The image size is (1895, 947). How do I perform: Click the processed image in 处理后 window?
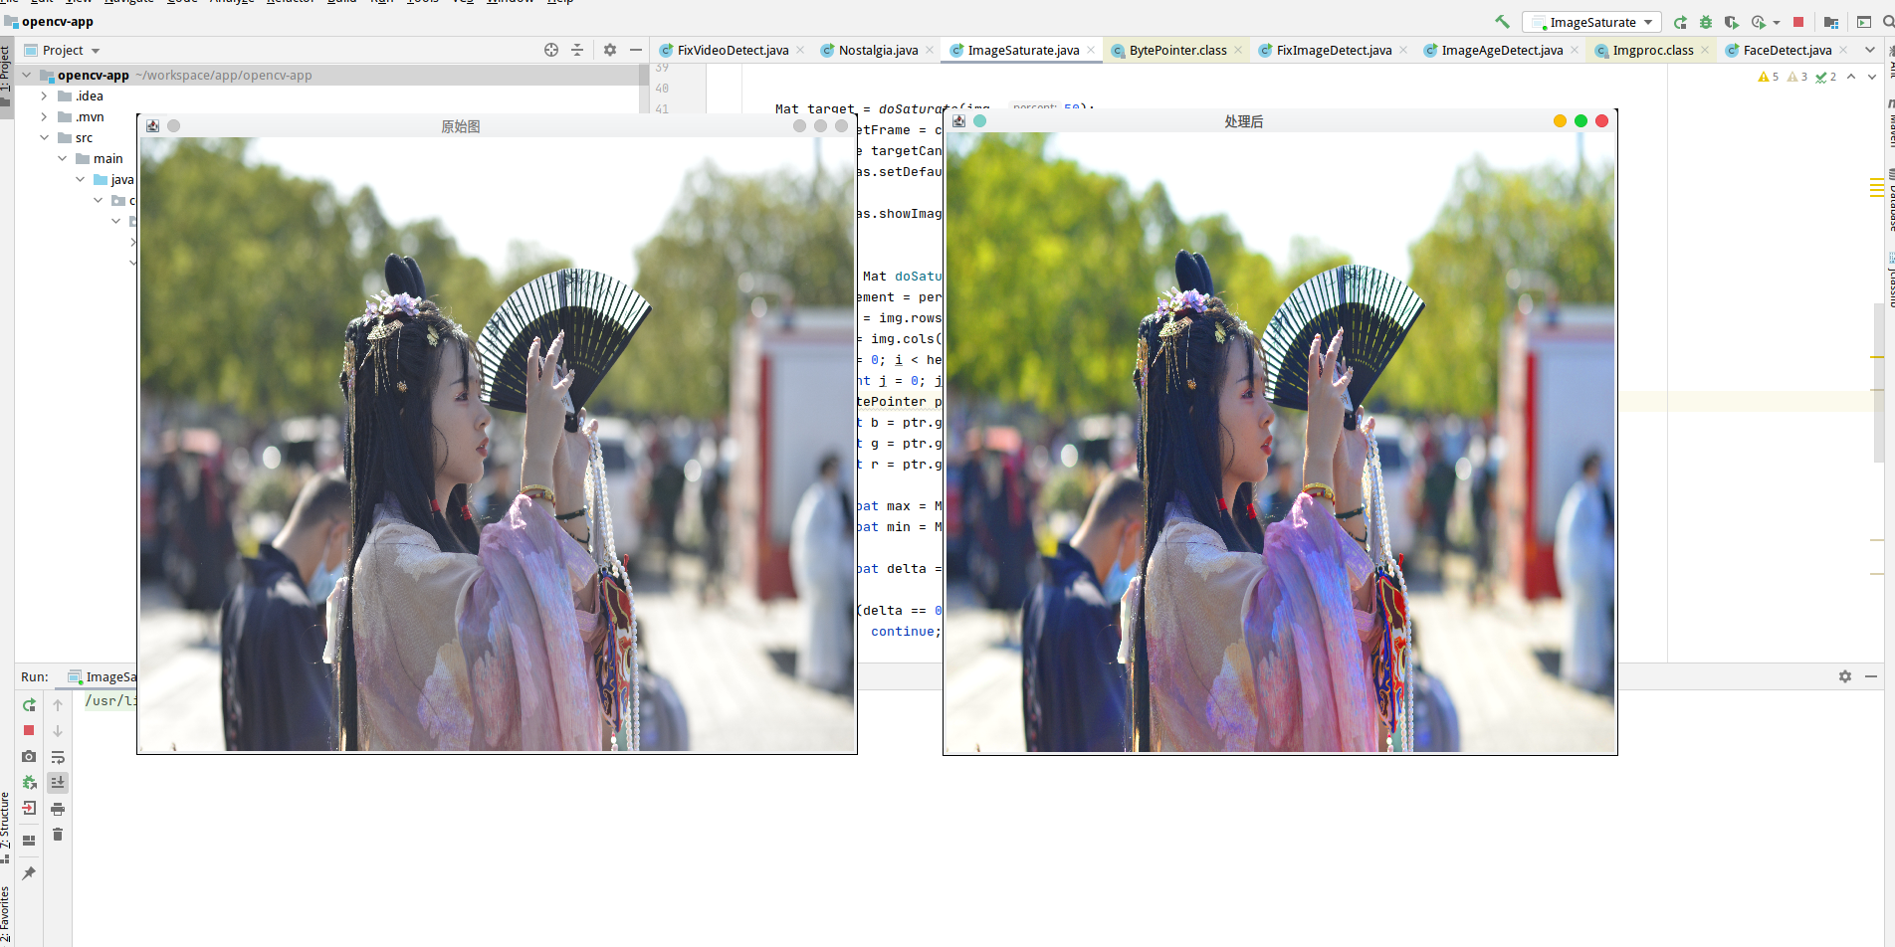(1280, 442)
